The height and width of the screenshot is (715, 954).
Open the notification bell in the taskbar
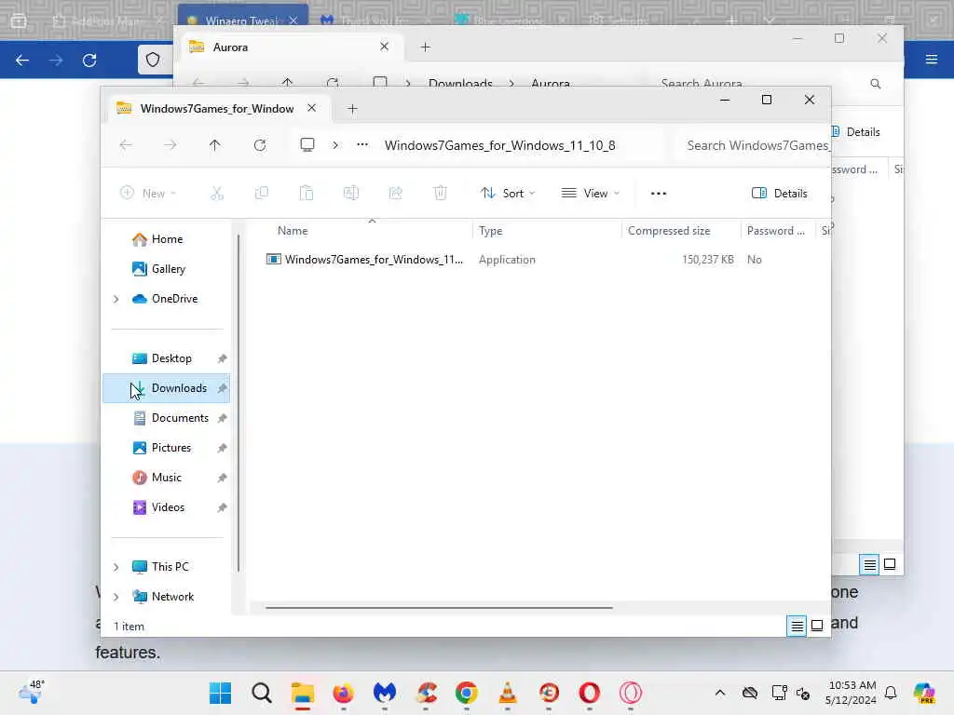891,693
